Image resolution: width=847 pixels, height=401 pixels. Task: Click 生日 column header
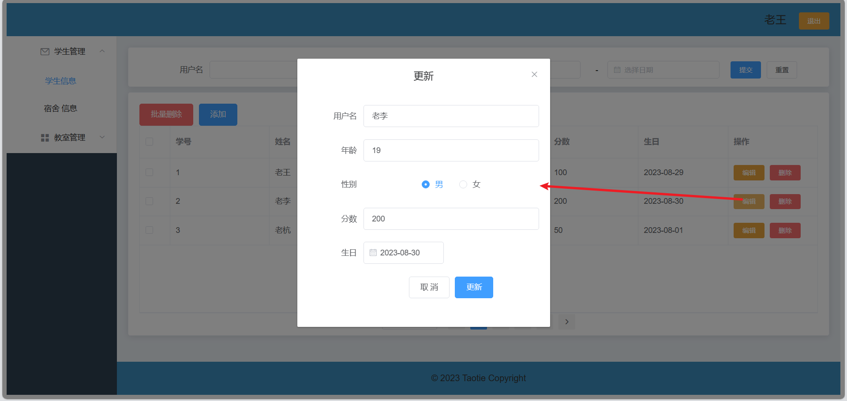652,142
